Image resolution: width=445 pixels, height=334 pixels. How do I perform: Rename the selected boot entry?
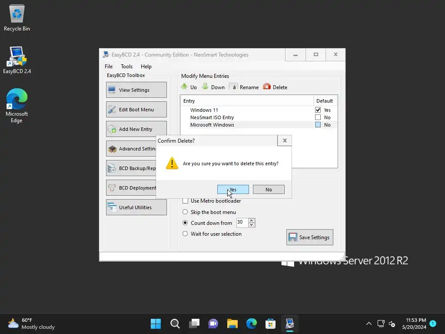pos(244,87)
